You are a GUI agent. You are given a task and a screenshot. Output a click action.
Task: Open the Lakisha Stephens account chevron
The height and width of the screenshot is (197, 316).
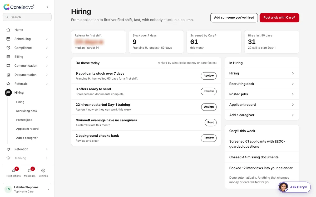coord(48,189)
